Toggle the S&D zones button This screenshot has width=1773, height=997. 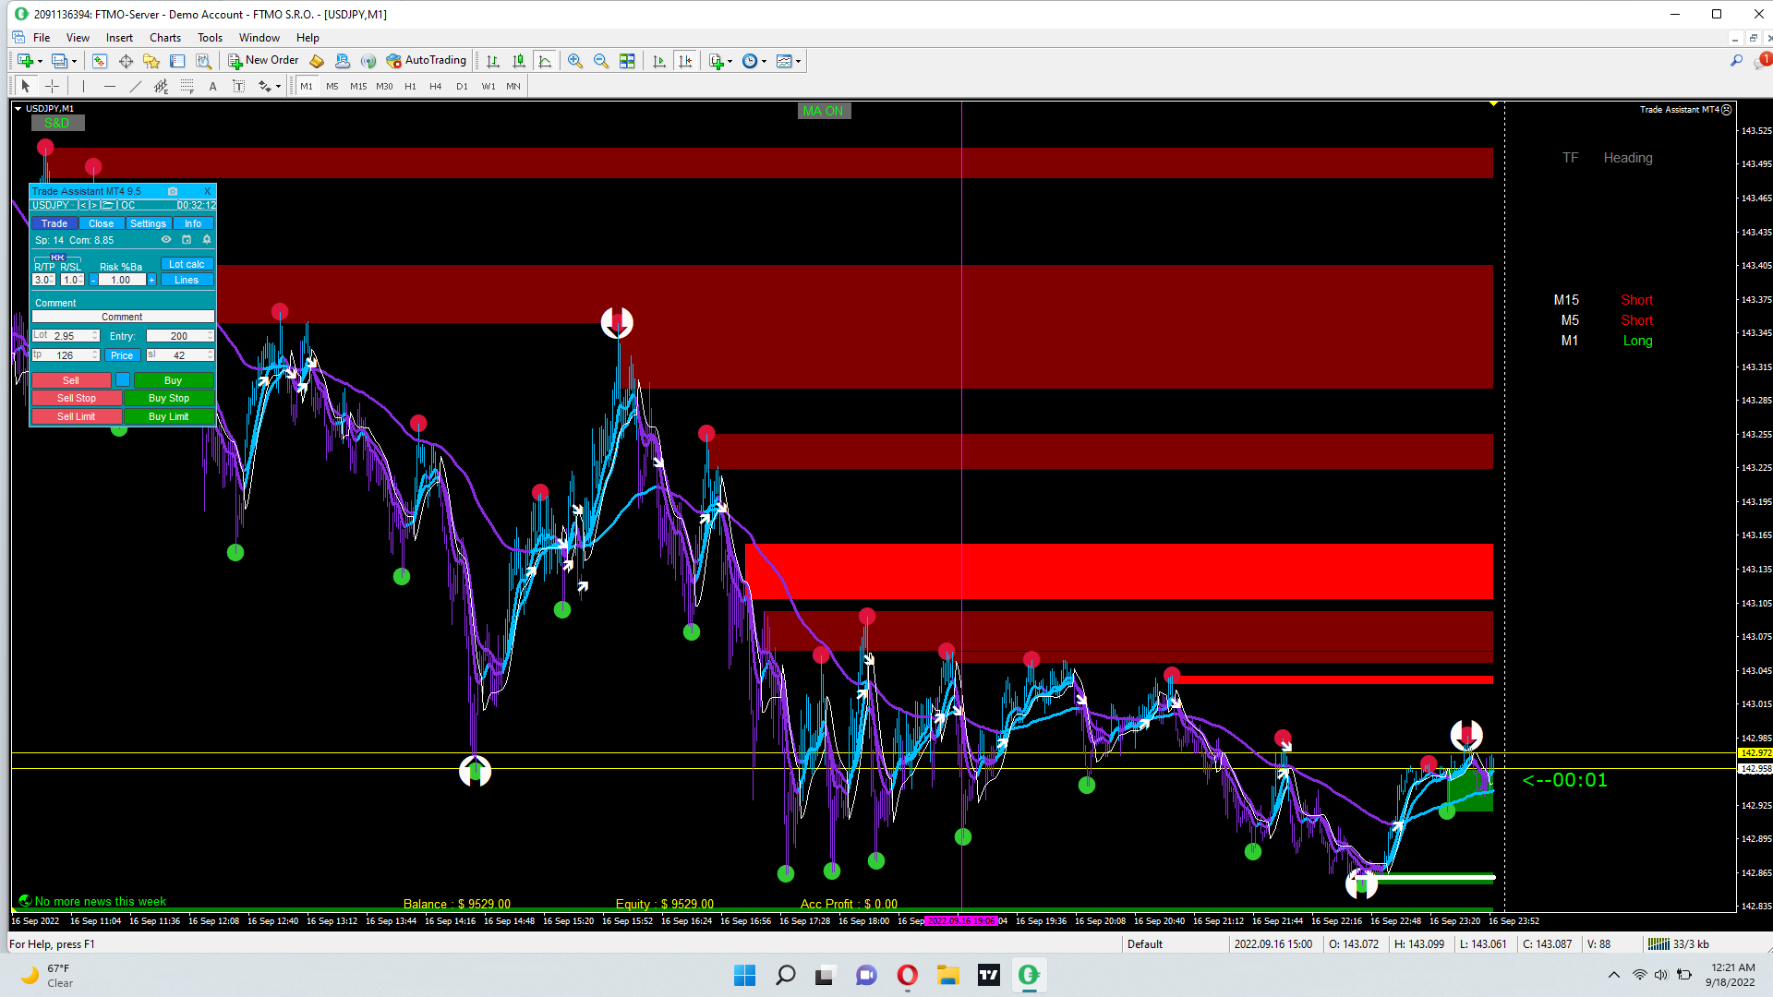pyautogui.click(x=56, y=123)
